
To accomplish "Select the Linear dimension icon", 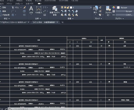I will (x=45, y=7).
